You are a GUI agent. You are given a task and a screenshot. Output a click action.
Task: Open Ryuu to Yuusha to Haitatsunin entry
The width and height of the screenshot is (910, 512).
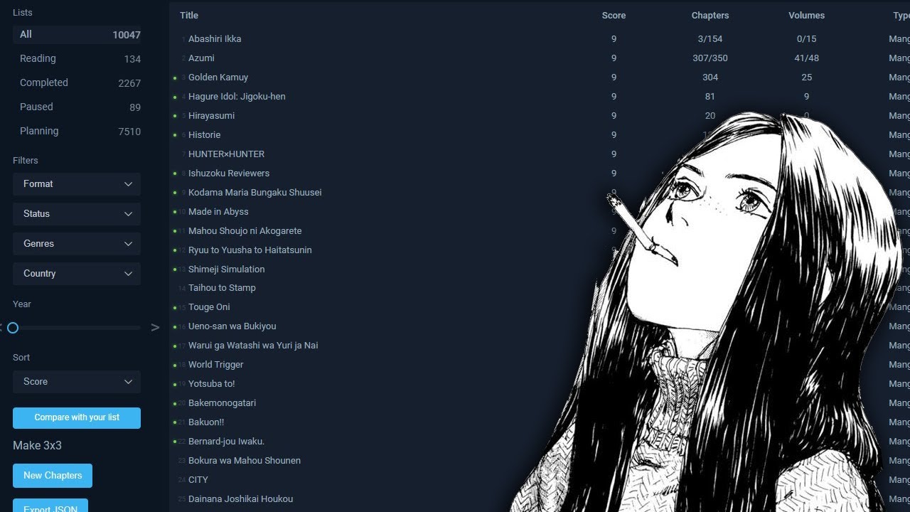pos(250,250)
